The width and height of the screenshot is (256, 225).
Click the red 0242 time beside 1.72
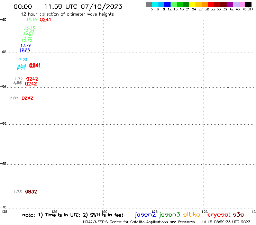32,79
